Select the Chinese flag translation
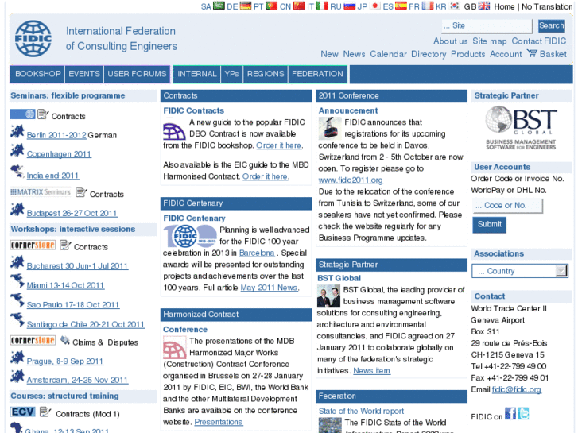Screen dimensions: 578x433 pos(299,6)
